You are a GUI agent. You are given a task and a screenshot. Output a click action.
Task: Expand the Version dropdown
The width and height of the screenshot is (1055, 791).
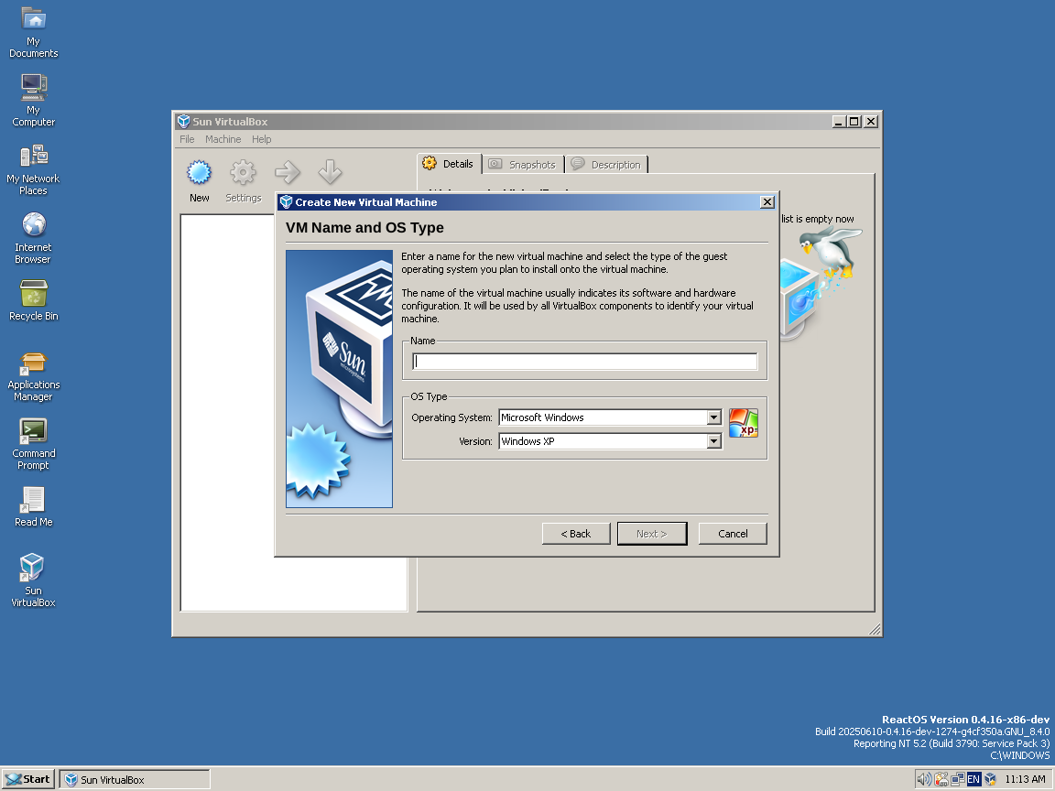click(x=714, y=441)
